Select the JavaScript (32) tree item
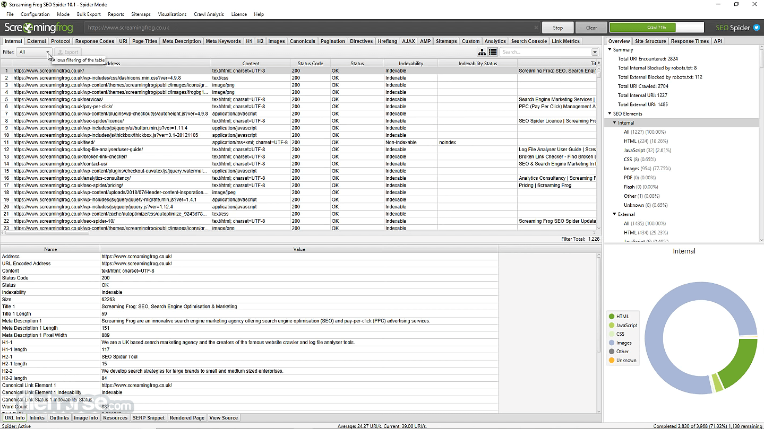Image resolution: width=764 pixels, height=429 pixels. (647, 150)
